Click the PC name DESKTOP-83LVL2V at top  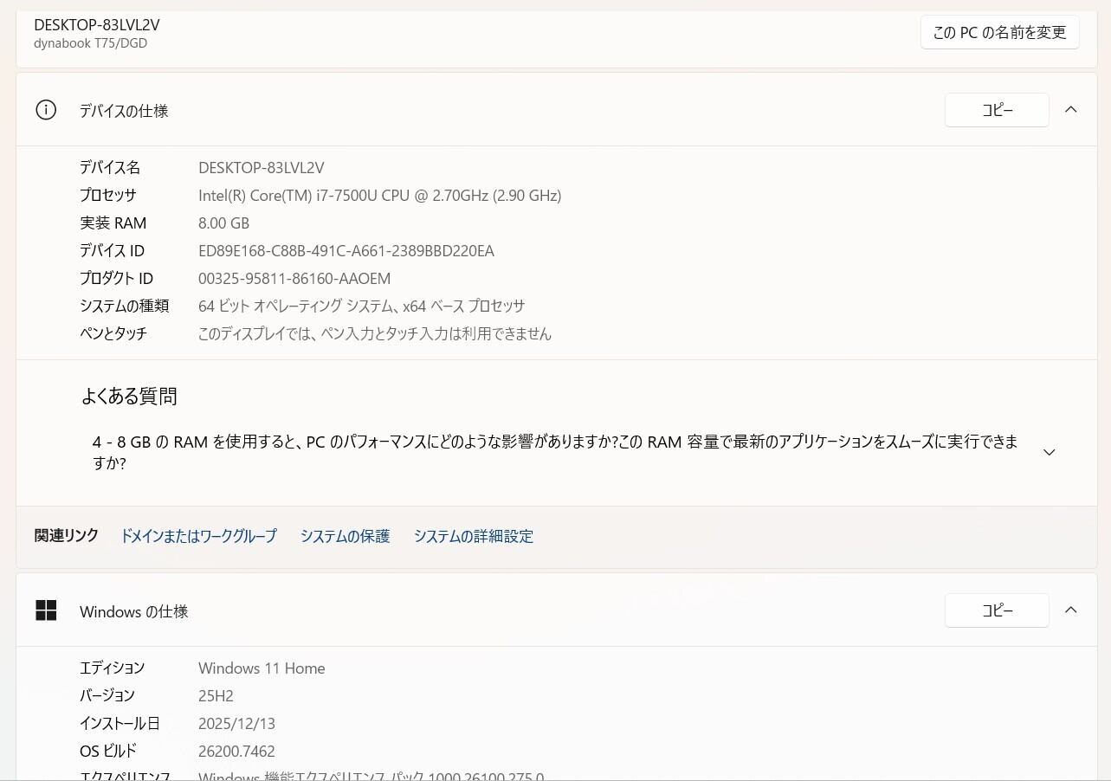click(97, 25)
